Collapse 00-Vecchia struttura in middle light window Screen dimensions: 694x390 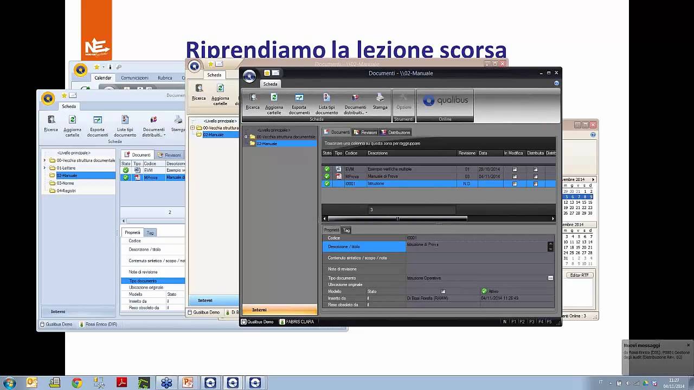[x=192, y=128]
